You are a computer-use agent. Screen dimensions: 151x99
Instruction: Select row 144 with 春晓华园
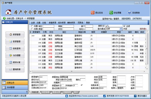pyautogui.click(x=87, y=43)
